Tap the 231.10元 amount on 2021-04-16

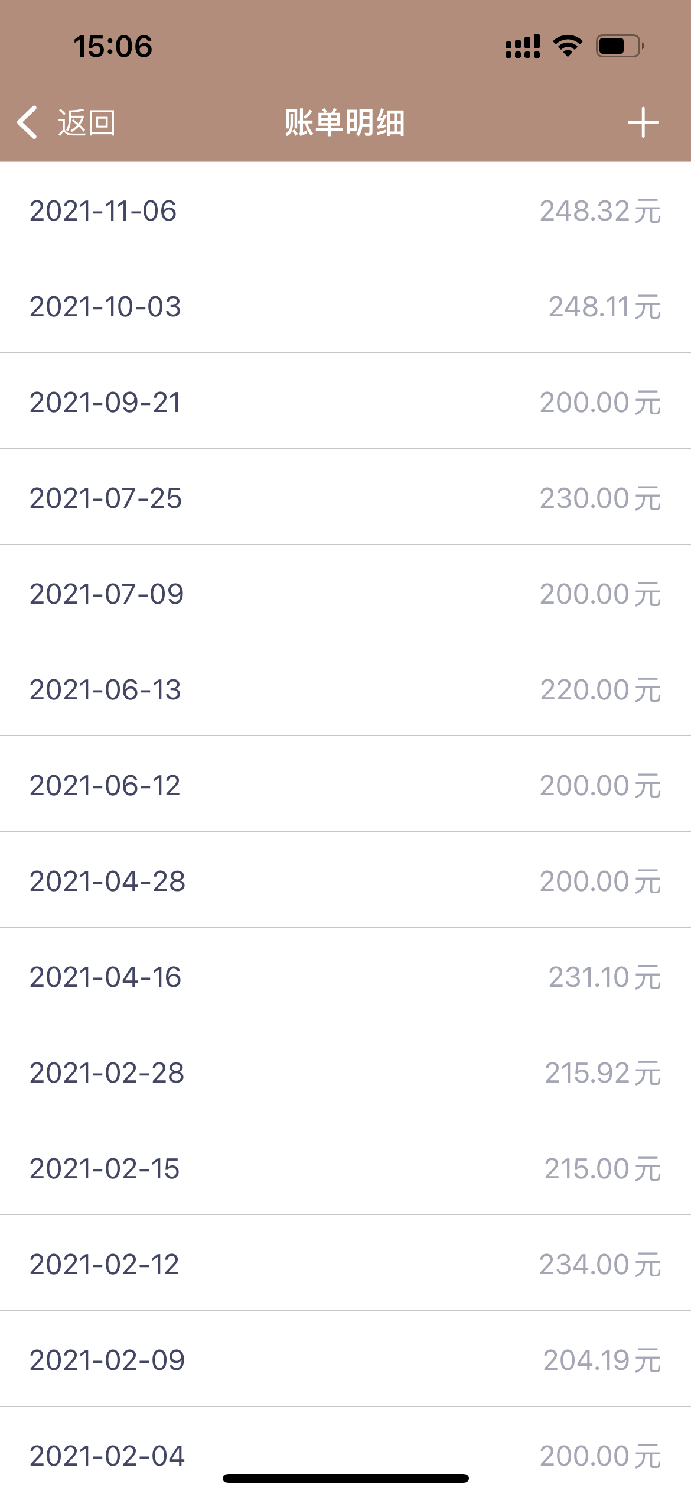(604, 977)
